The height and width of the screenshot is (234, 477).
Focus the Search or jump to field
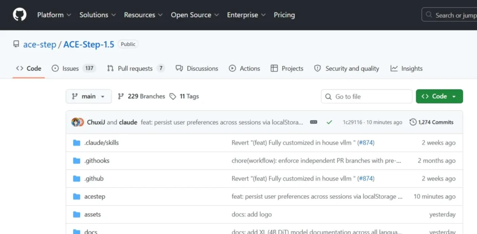tap(450, 14)
